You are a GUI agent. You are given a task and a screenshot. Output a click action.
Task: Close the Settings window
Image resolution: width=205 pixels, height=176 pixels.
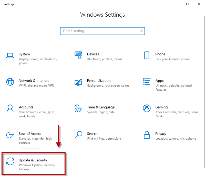point(199,4)
